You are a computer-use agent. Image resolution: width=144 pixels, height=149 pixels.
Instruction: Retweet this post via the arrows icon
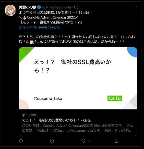52,141
